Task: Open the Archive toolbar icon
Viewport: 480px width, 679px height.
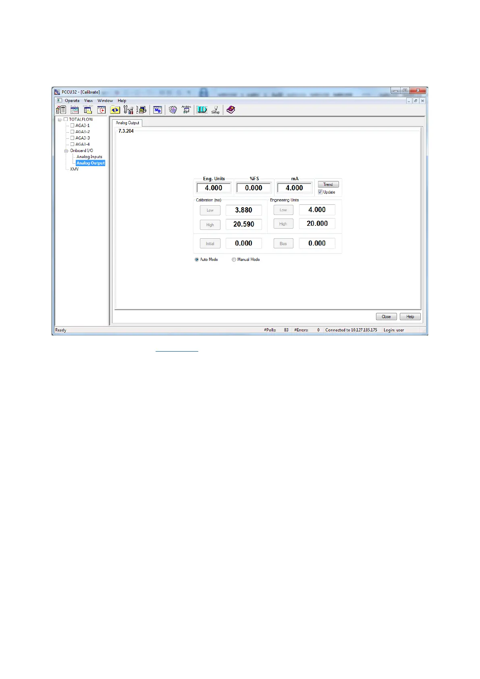Action: pos(186,110)
